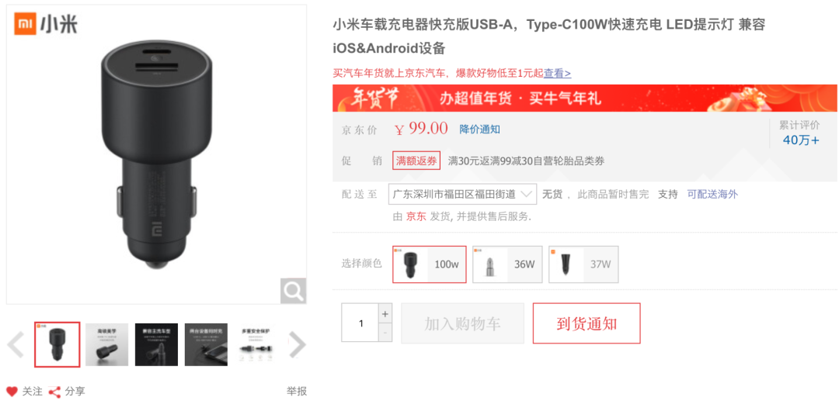Decrease quantity with the minus button
Image resolution: width=839 pixels, height=418 pixels.
[x=385, y=333]
